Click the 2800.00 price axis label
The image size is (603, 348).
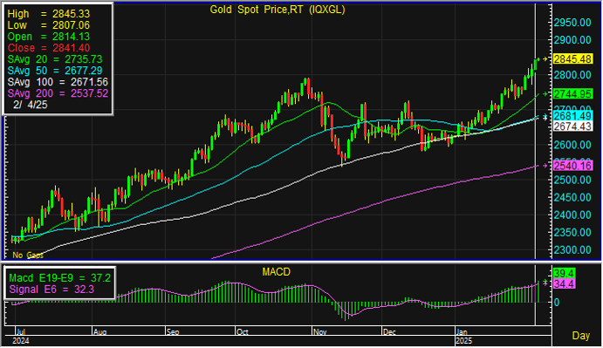pyautogui.click(x=572, y=75)
